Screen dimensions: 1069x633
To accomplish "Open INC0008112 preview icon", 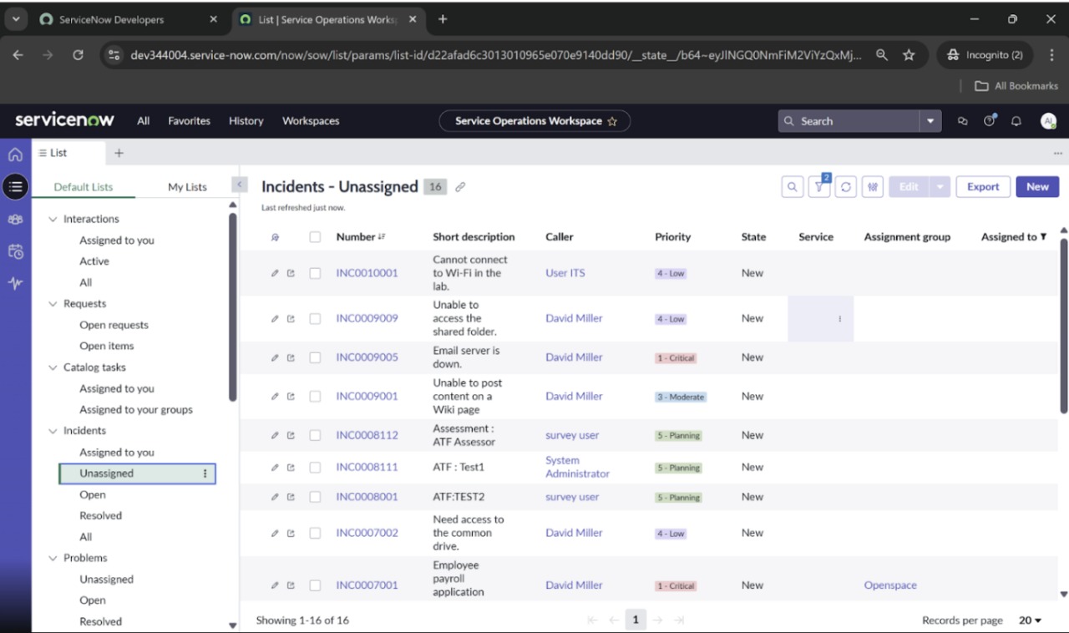I will click(291, 435).
